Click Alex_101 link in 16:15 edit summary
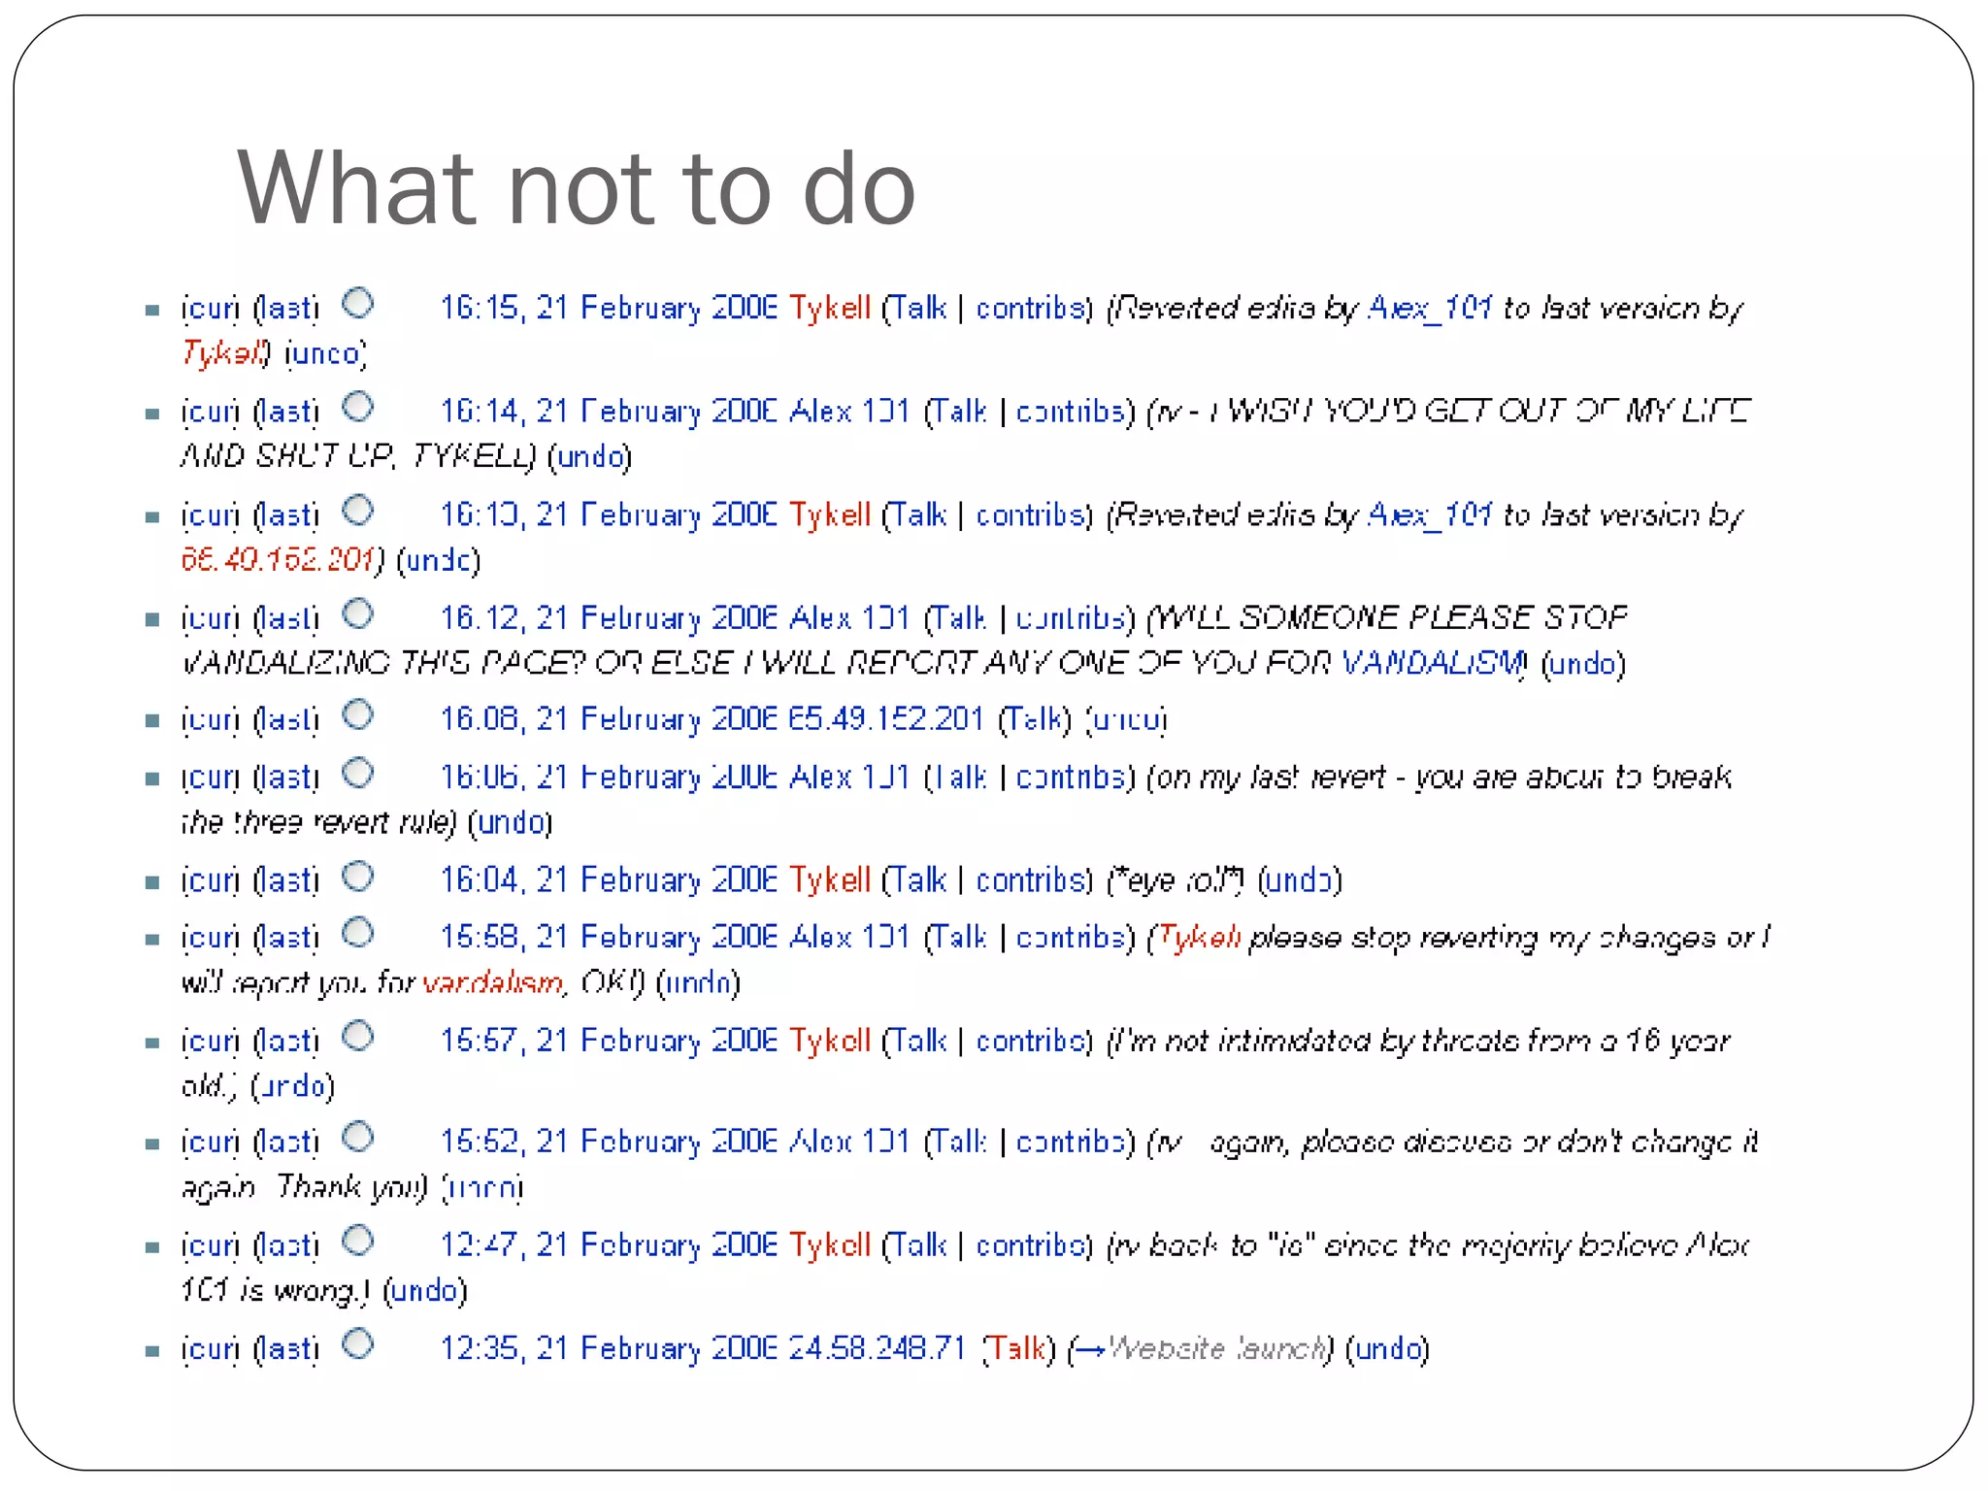The image size is (1988, 1491). click(x=1429, y=308)
